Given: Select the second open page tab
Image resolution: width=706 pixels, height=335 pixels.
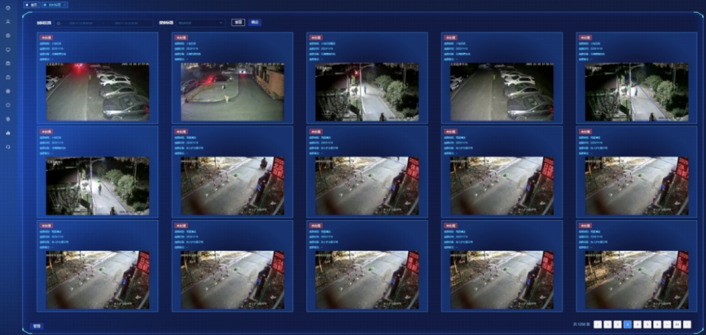Looking at the screenshot, I should point(54,5).
